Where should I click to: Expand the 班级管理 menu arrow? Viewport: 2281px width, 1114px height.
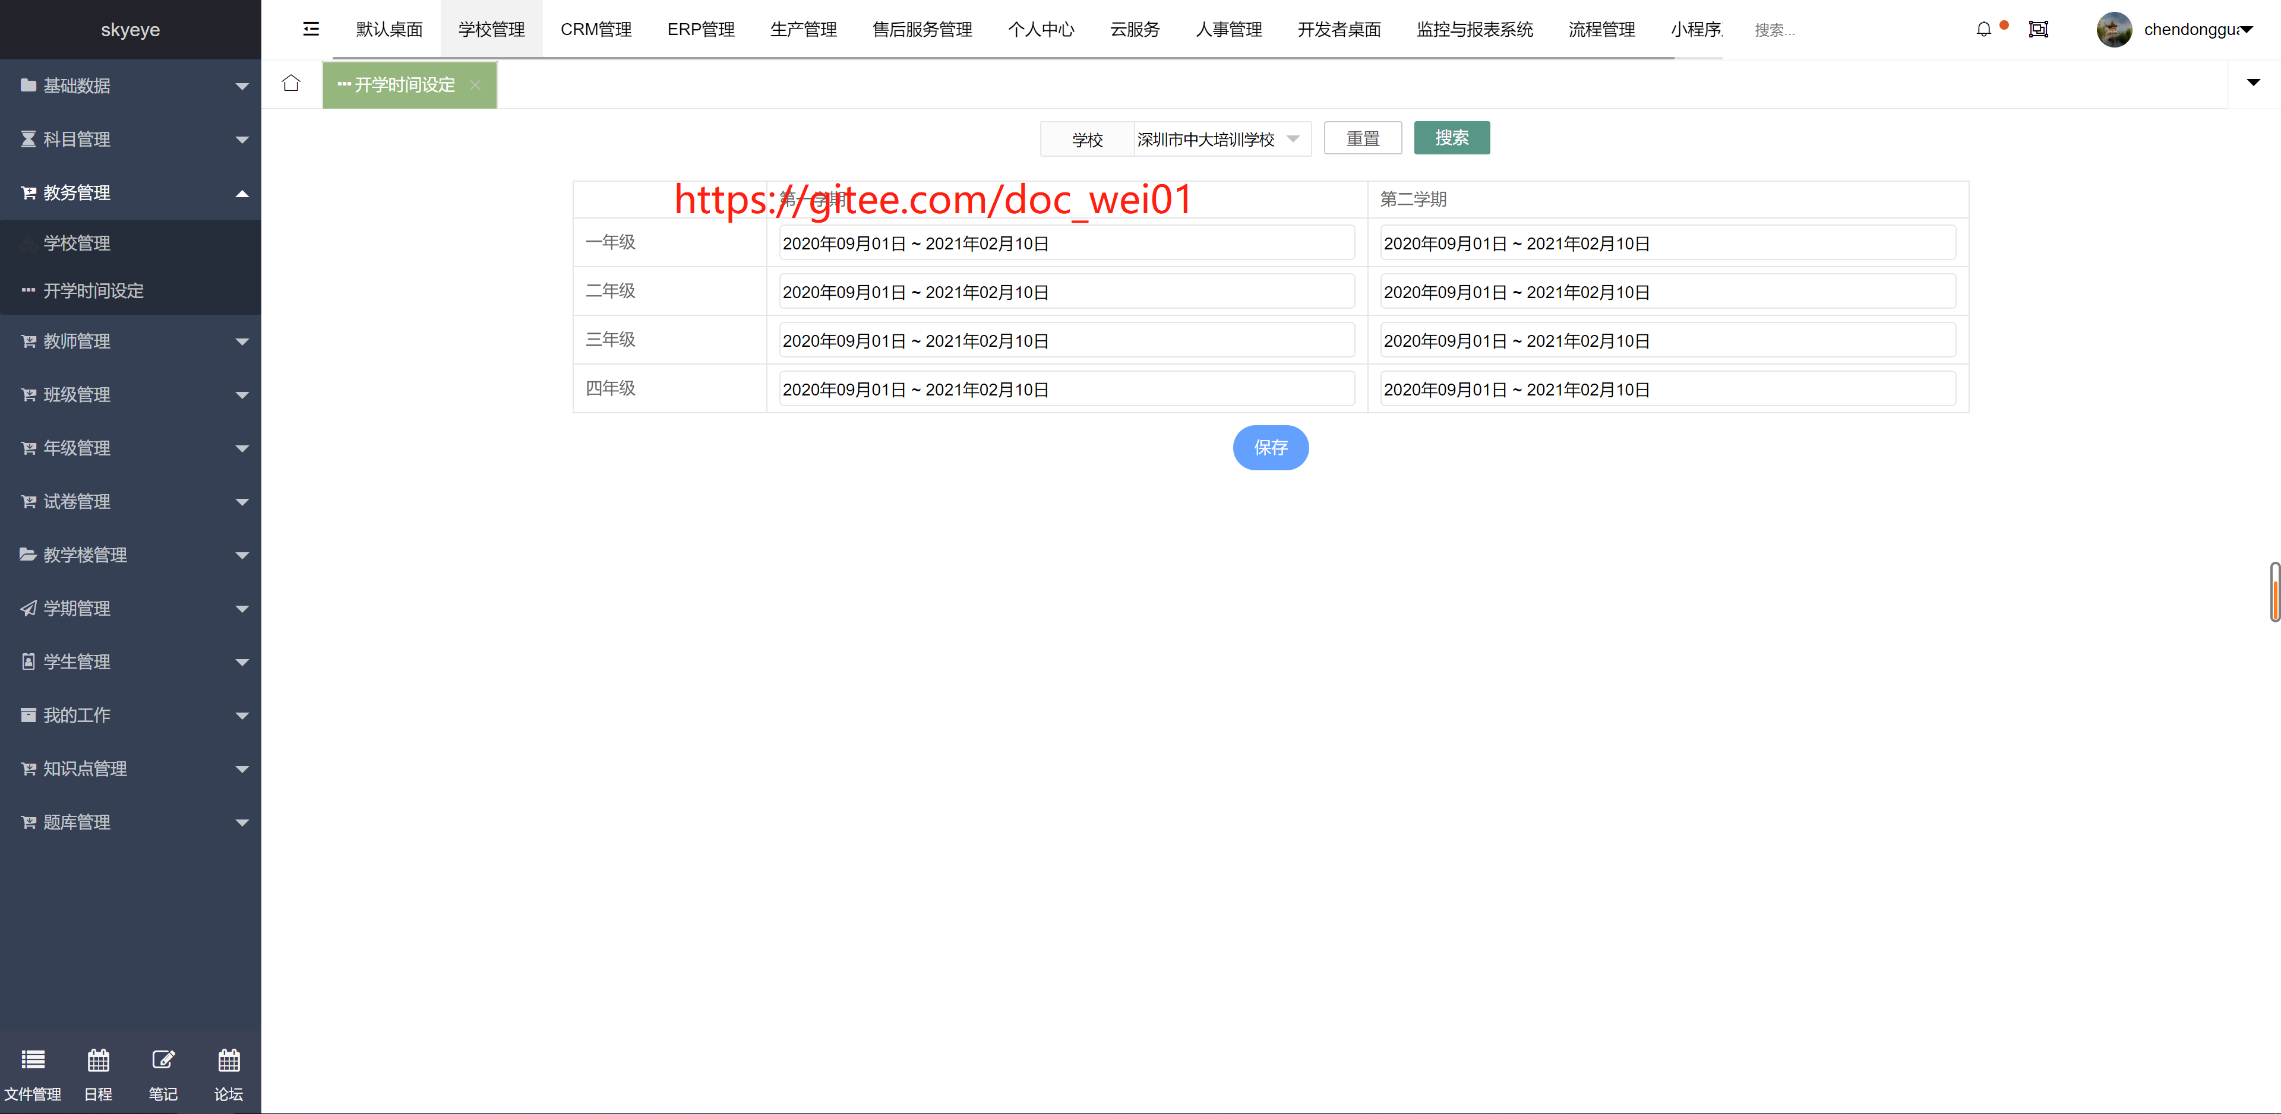[x=242, y=395]
